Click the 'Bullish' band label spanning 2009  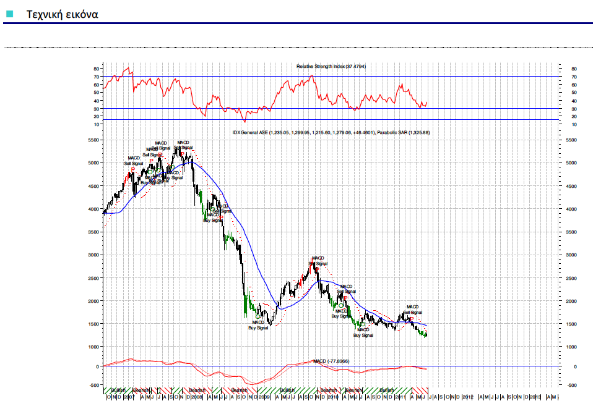[287, 390]
